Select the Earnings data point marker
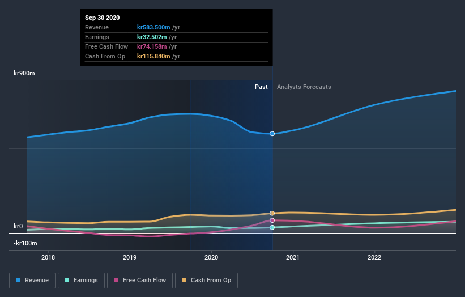 (x=272, y=228)
